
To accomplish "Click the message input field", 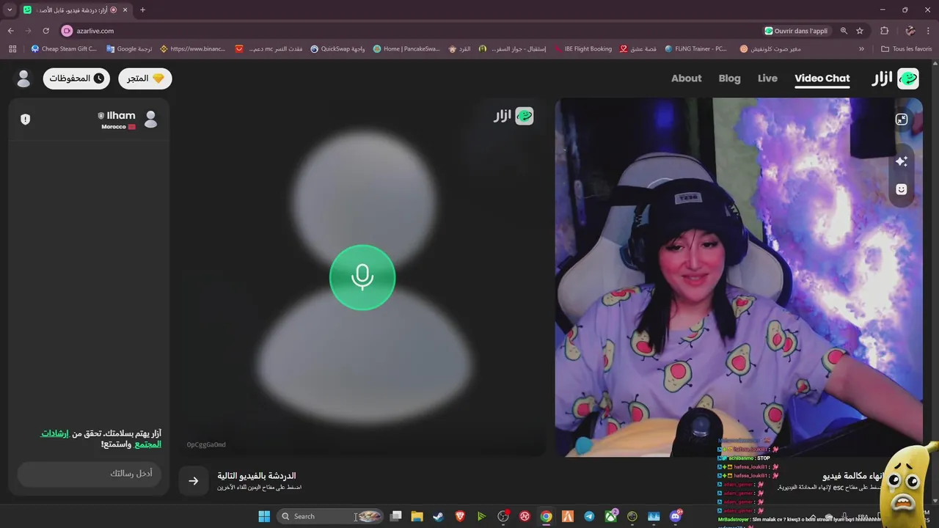I will pyautogui.click(x=89, y=474).
